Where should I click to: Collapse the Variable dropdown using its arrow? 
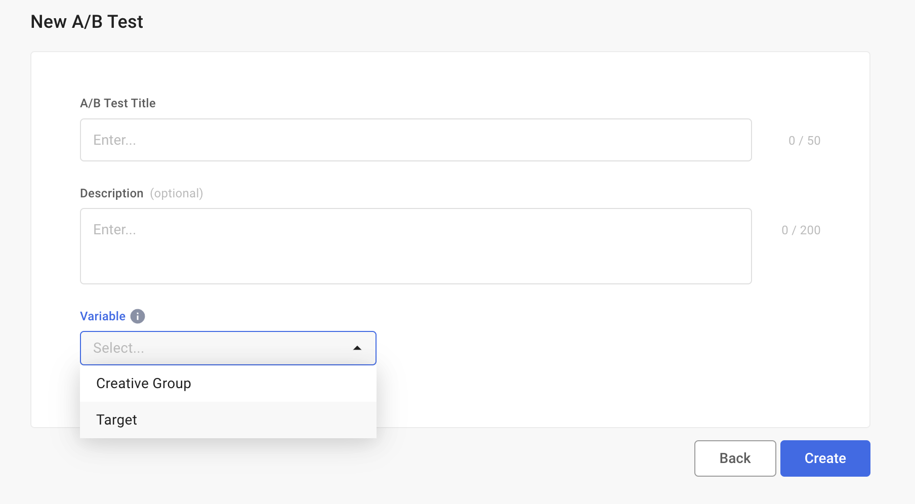pyautogui.click(x=357, y=348)
